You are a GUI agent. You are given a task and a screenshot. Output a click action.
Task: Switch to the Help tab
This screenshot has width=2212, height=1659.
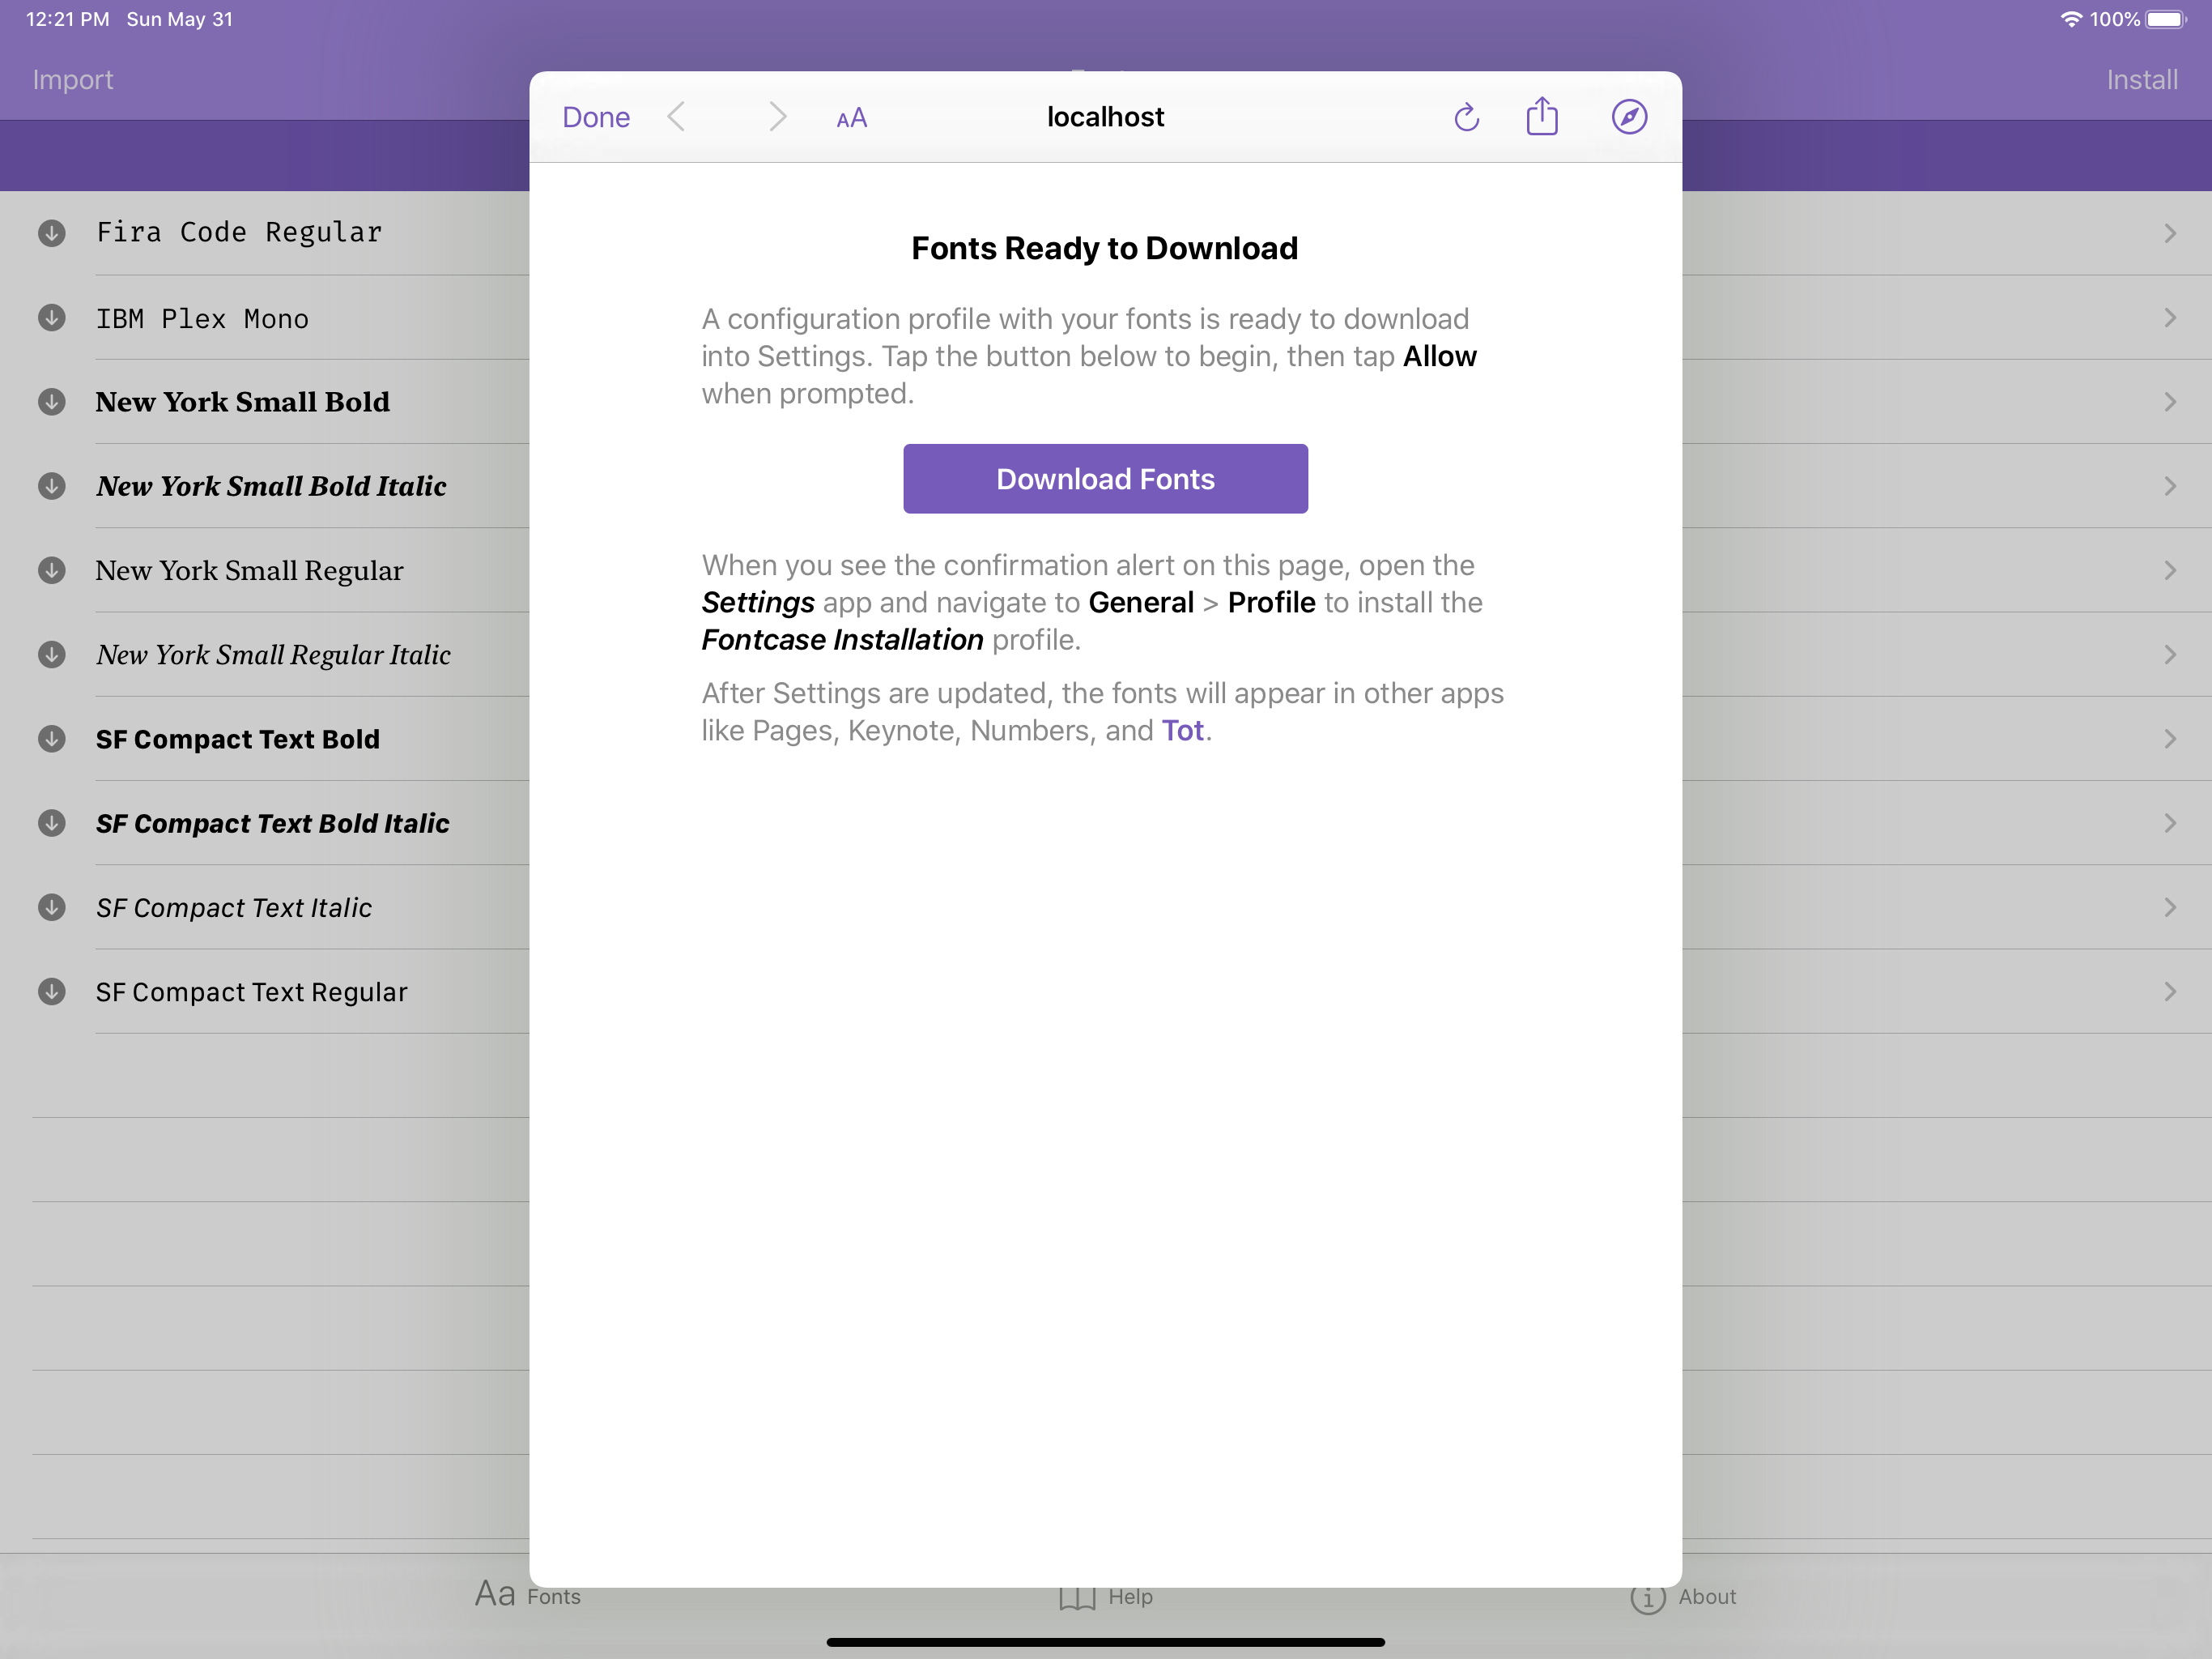[x=1105, y=1596]
